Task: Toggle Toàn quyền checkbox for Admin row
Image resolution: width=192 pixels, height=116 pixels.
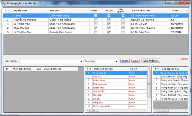Action: point(123,16)
